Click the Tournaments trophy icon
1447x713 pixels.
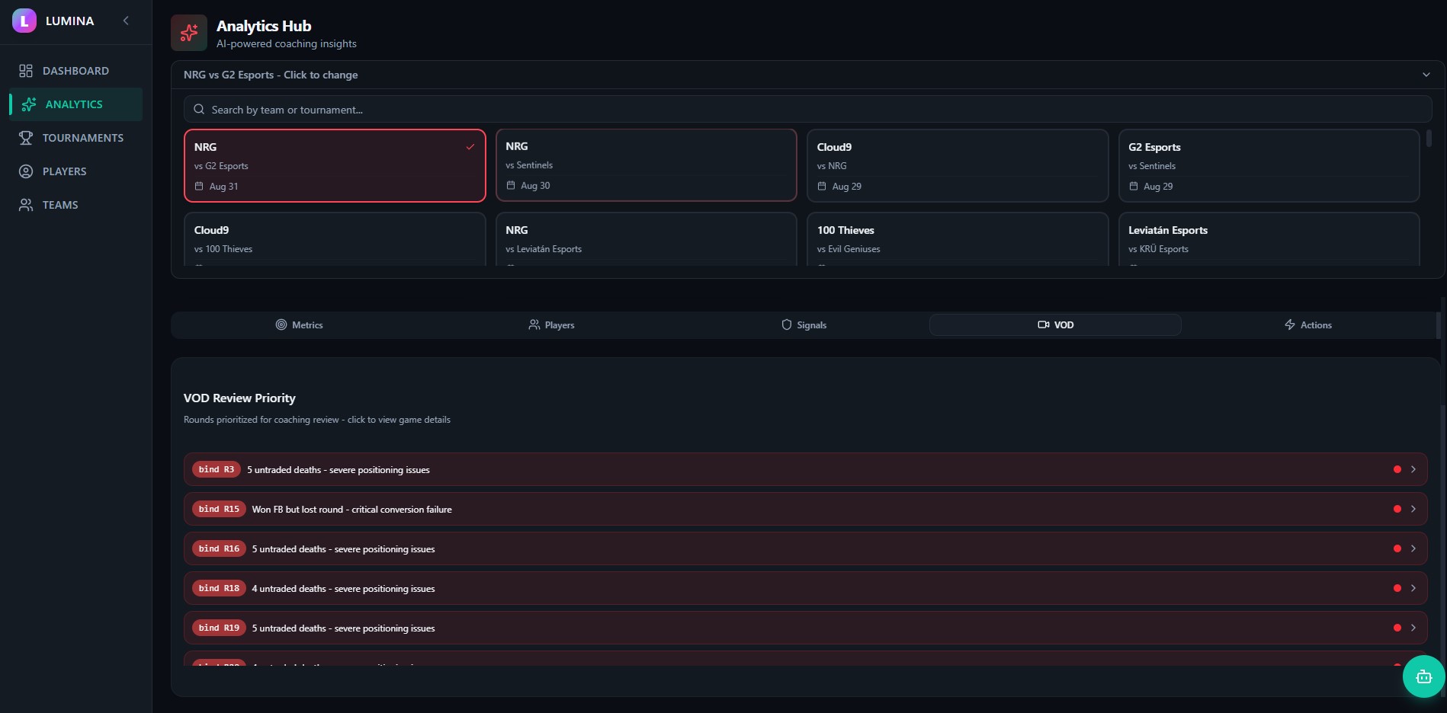click(26, 138)
